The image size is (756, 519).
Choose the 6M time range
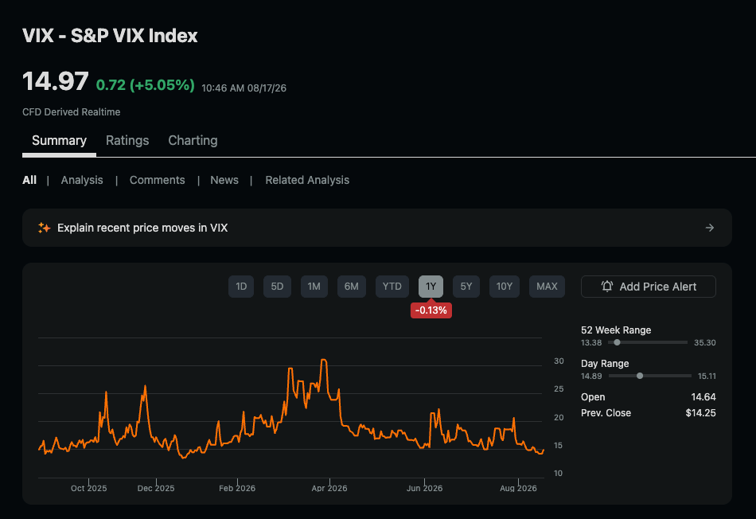click(x=352, y=287)
